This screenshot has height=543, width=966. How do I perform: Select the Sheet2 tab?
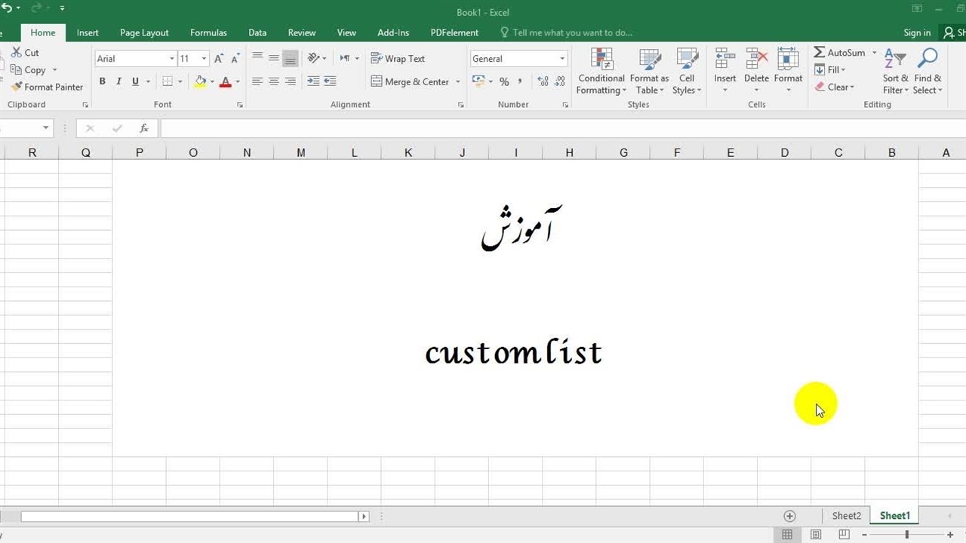tap(846, 515)
